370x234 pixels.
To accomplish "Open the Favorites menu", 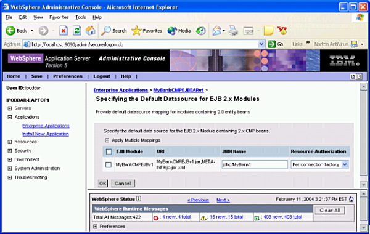I will [x=59, y=17].
